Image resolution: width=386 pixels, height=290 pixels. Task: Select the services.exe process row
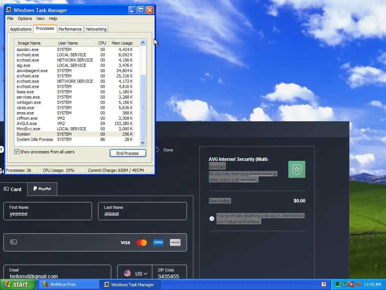click(x=75, y=97)
